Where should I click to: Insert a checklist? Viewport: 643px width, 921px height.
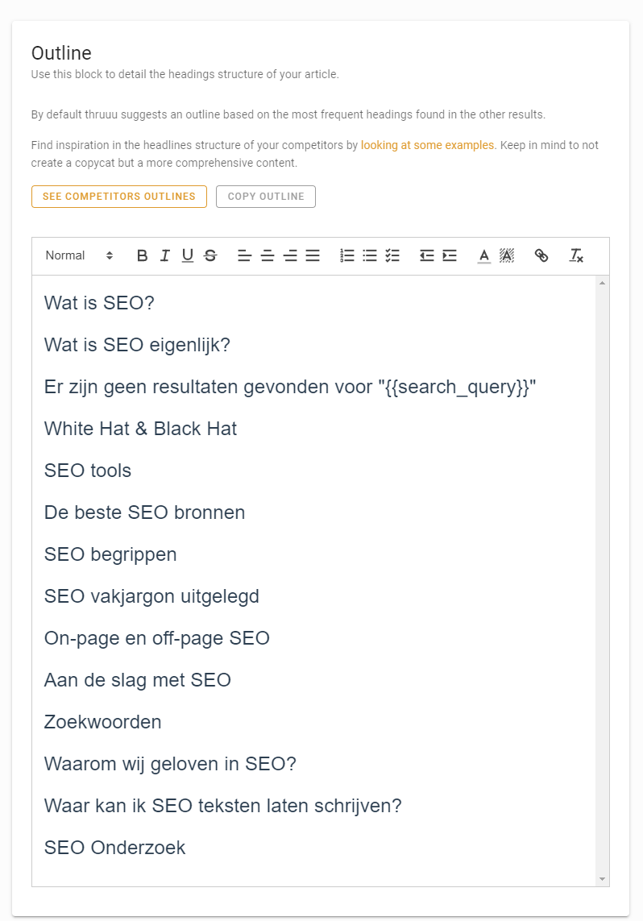click(x=392, y=255)
